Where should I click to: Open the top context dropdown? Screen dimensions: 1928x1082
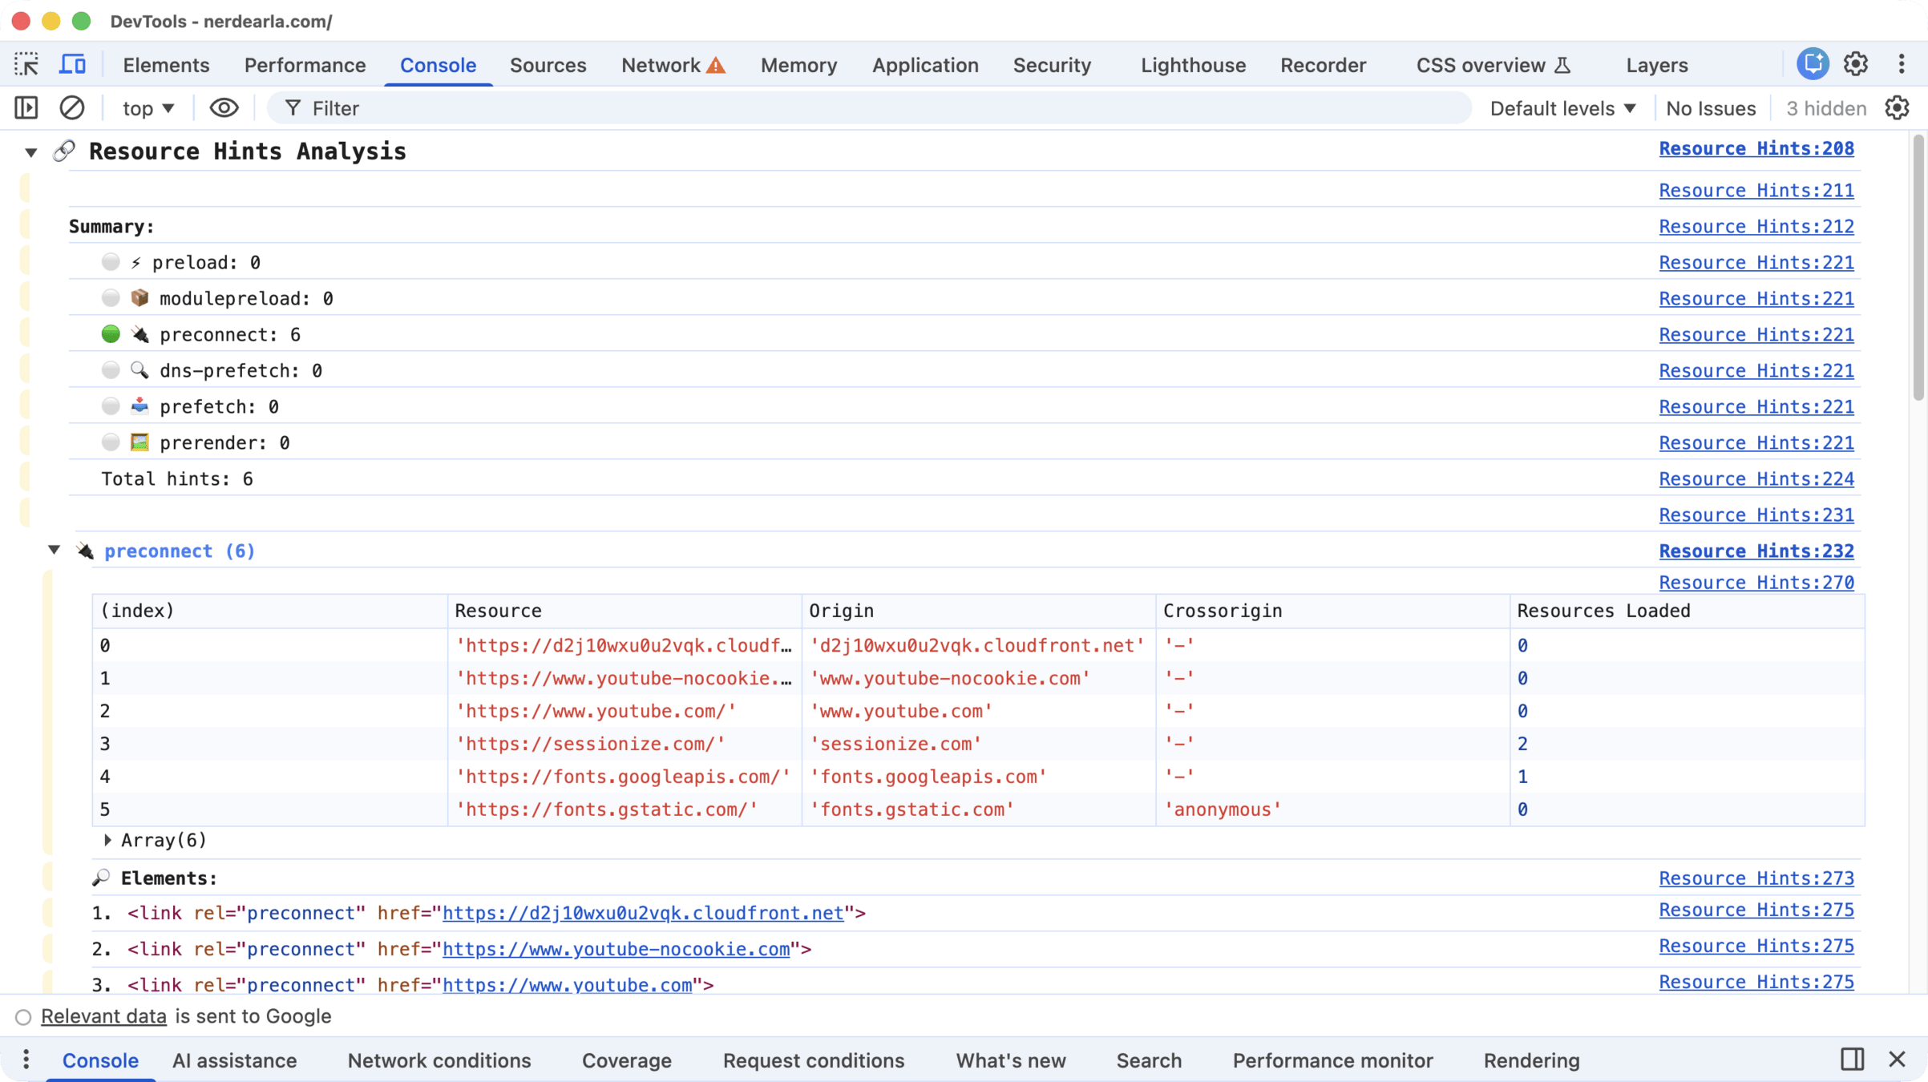(x=148, y=108)
